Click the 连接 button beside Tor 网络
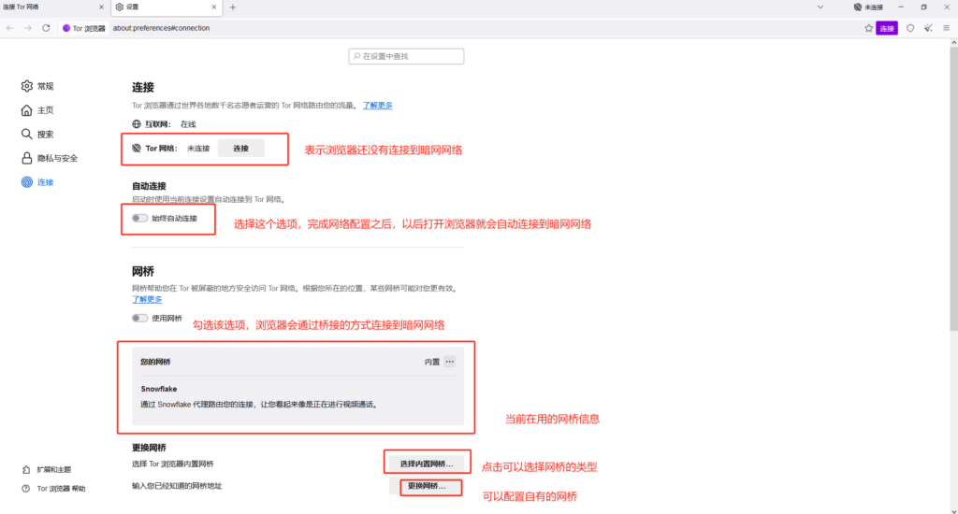Image resolution: width=958 pixels, height=514 pixels. pos(240,149)
